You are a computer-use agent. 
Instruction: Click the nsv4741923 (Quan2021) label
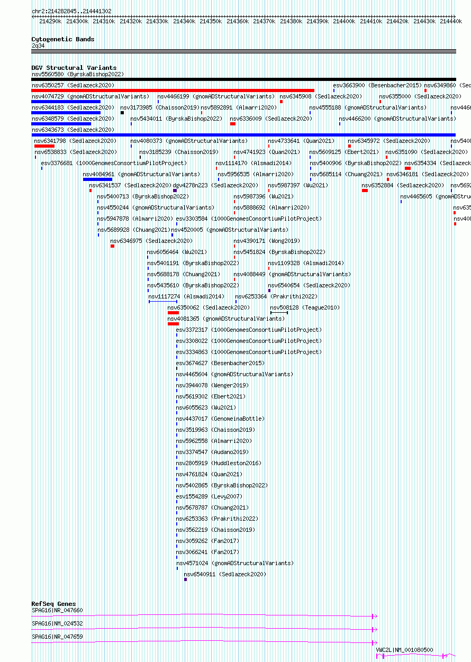click(x=267, y=152)
